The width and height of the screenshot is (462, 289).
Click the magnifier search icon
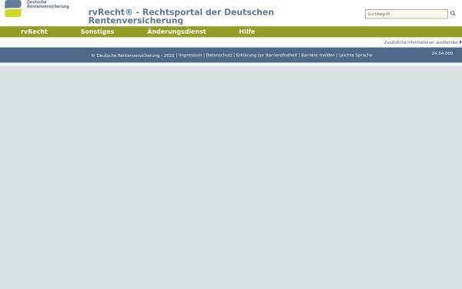[453, 13]
